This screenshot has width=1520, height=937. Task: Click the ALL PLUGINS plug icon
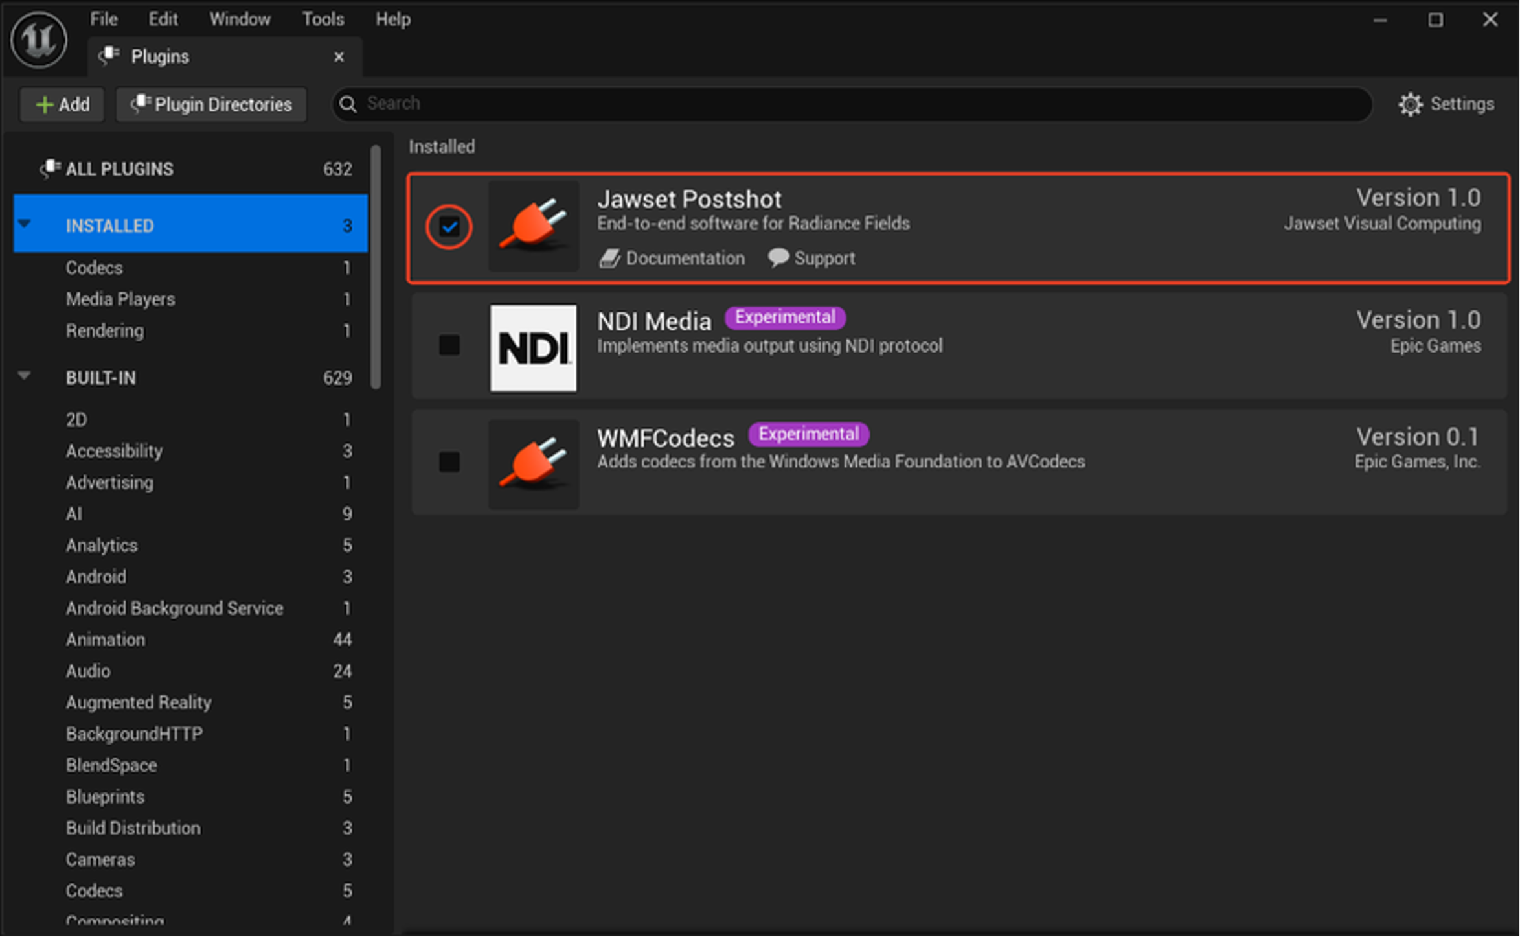pos(49,168)
